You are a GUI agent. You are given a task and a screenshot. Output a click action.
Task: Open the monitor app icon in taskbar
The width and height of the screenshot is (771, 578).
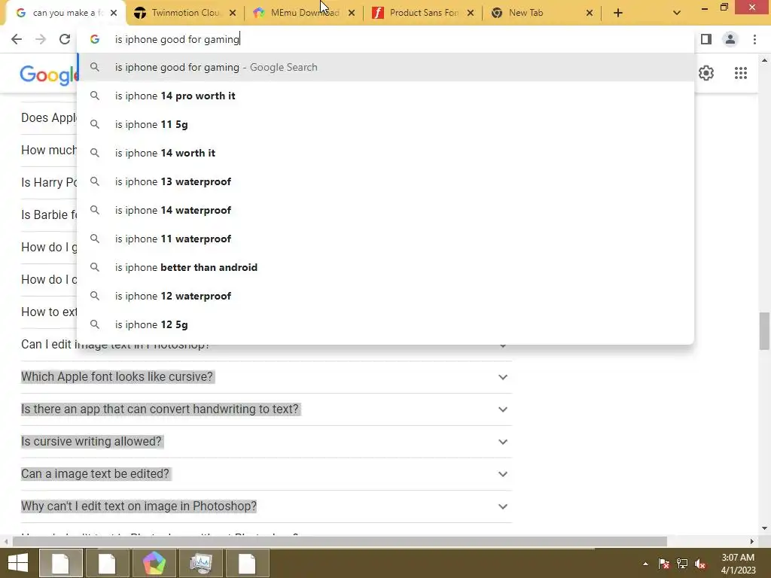coord(200,563)
